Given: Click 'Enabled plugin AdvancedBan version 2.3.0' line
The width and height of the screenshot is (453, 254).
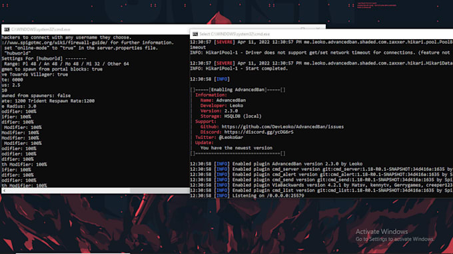Looking at the screenshot, I should pos(276,164).
